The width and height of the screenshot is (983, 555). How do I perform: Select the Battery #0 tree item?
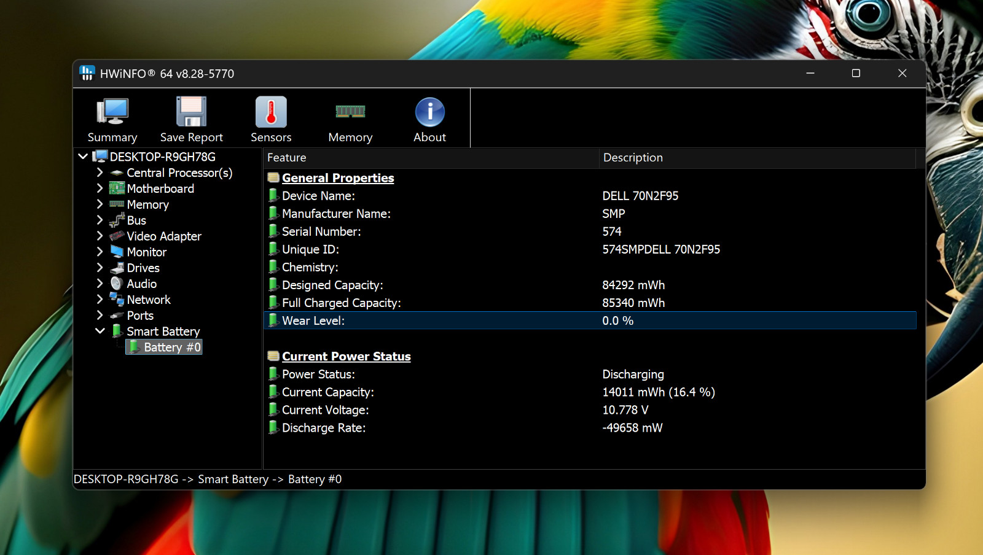165,347
